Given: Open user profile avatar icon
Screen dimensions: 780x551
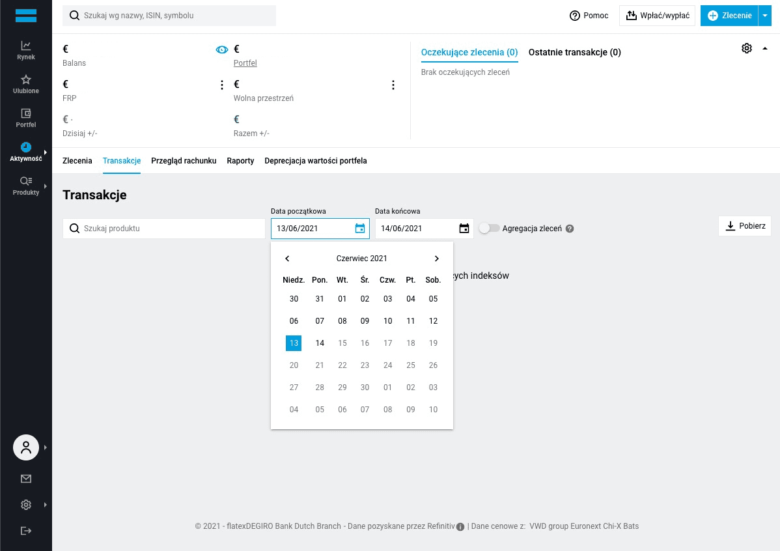Looking at the screenshot, I should tap(26, 447).
